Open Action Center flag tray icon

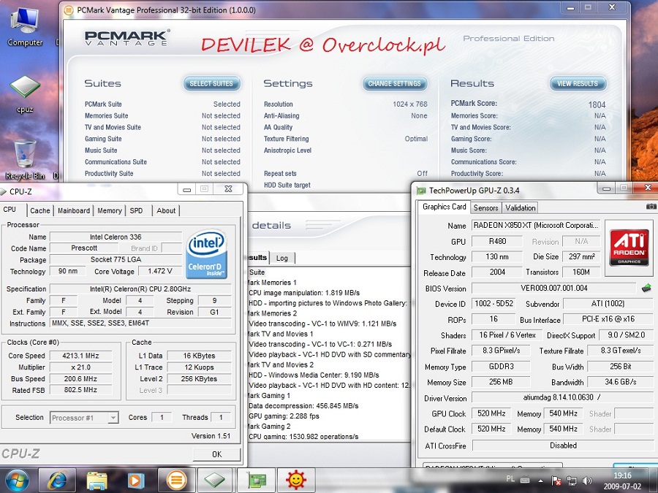point(556,481)
